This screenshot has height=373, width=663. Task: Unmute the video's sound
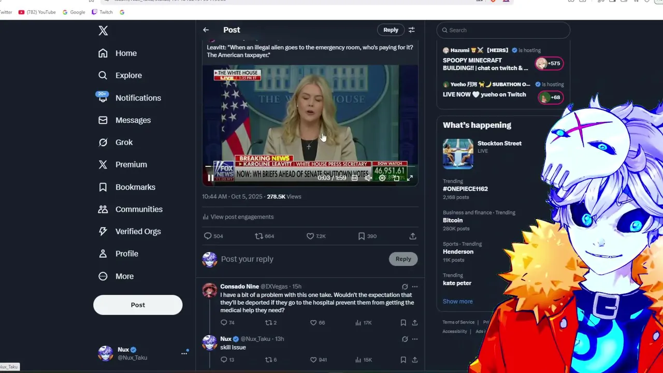click(368, 178)
